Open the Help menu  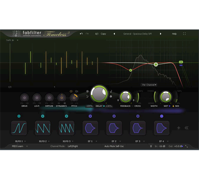174,34
